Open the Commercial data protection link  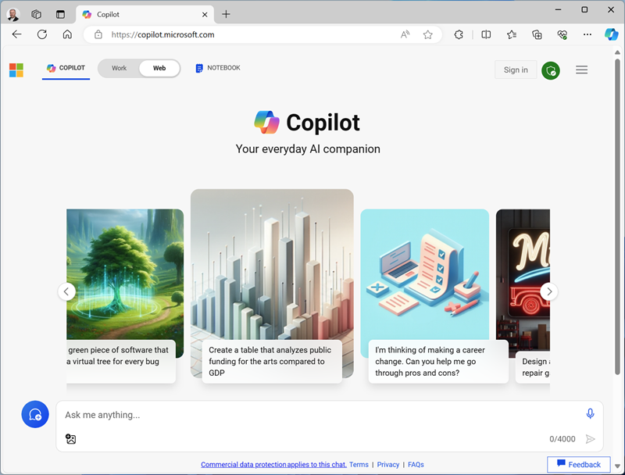273,464
